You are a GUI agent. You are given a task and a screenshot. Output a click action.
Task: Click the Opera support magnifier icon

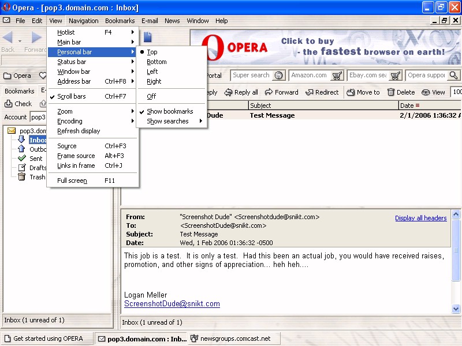pos(453,76)
